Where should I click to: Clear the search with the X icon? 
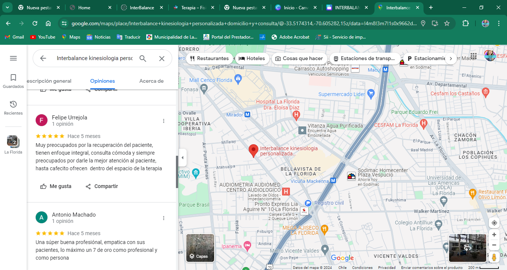coord(162,58)
